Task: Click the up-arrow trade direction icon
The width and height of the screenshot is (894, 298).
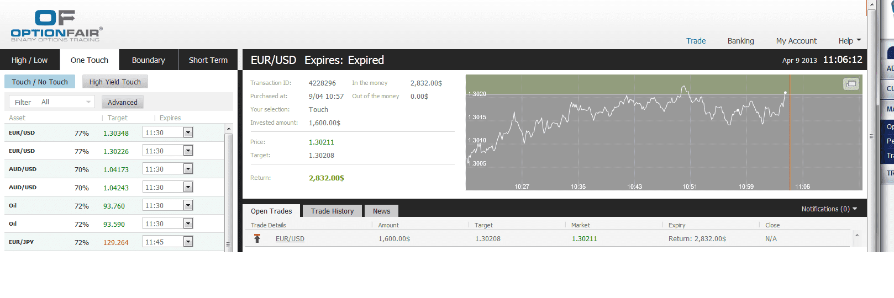Action: [257, 238]
